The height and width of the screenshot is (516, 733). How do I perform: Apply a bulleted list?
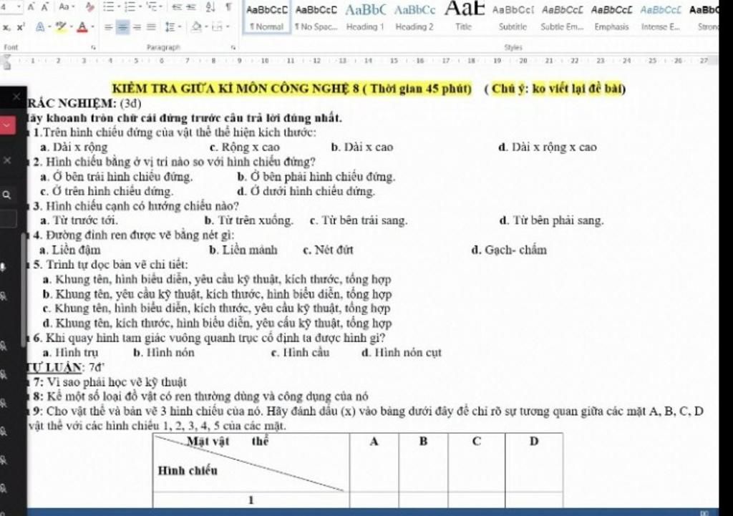[107, 7]
